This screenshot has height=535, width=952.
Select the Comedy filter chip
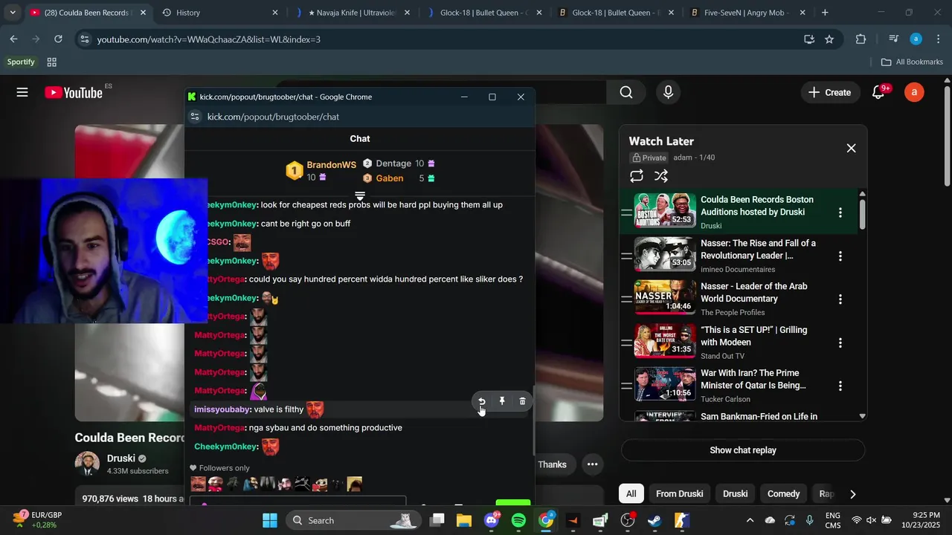784,493
